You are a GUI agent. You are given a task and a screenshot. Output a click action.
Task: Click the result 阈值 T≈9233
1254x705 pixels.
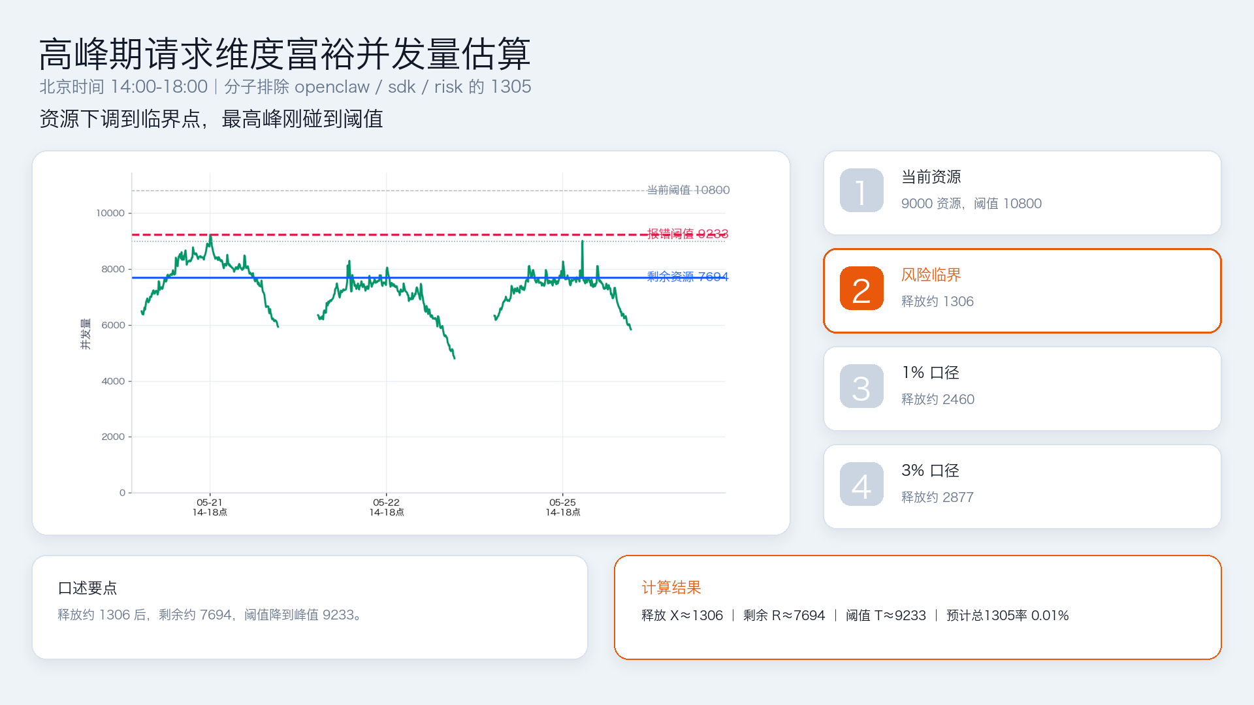coord(886,616)
